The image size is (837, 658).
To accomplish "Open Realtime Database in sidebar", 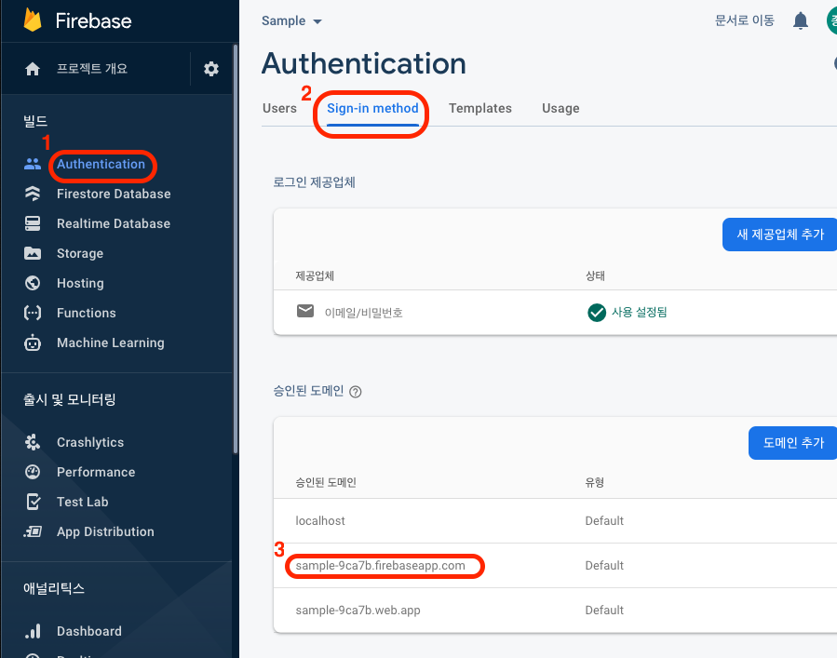I will point(114,223).
